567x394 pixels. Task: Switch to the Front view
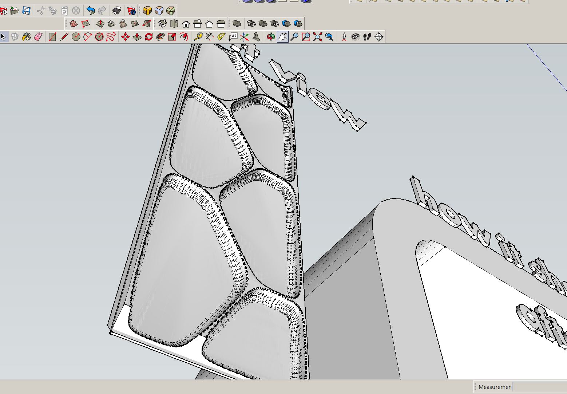[x=186, y=24]
